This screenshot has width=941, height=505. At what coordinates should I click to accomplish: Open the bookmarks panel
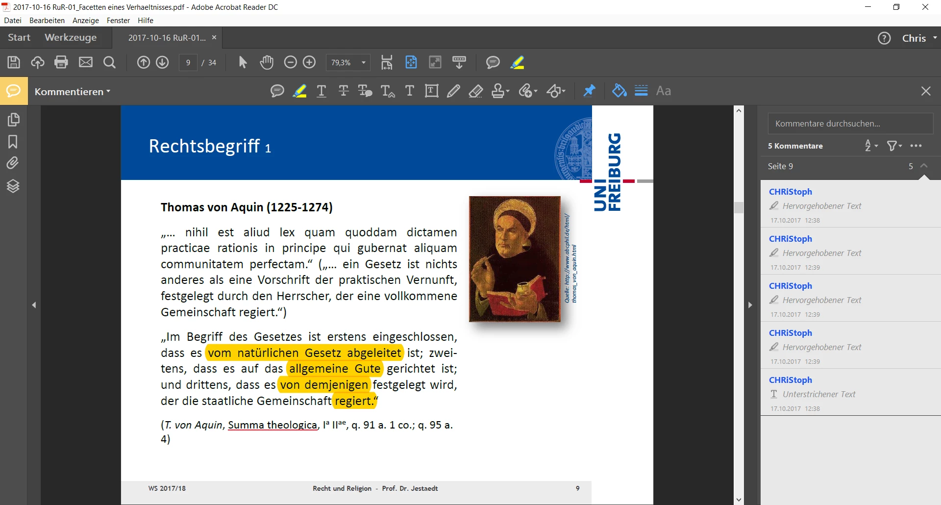coord(13,142)
